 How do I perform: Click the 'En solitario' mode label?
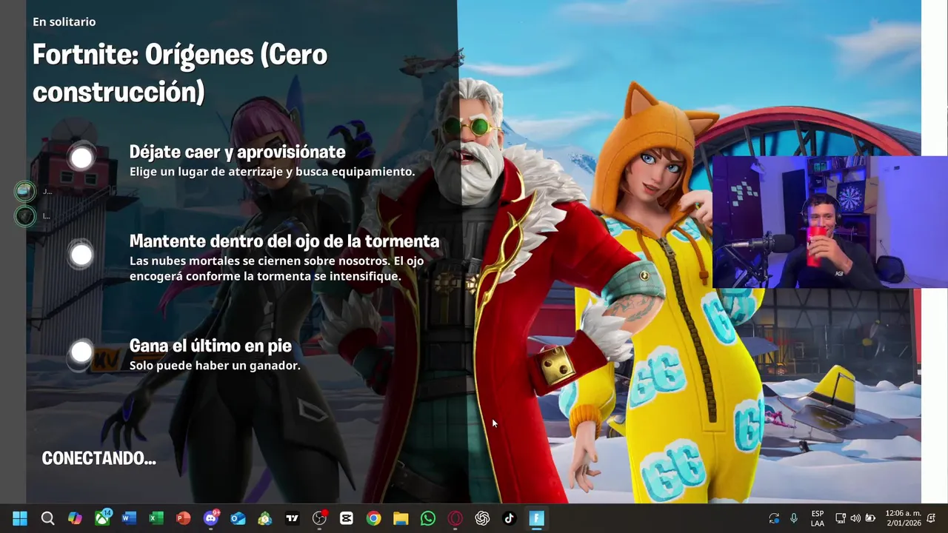point(64,22)
